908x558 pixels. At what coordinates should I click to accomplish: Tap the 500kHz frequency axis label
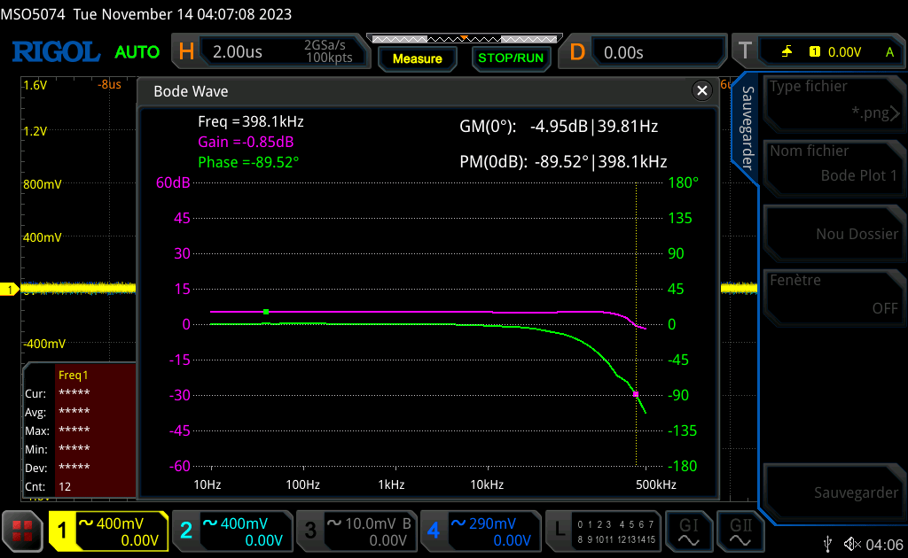pos(655,484)
